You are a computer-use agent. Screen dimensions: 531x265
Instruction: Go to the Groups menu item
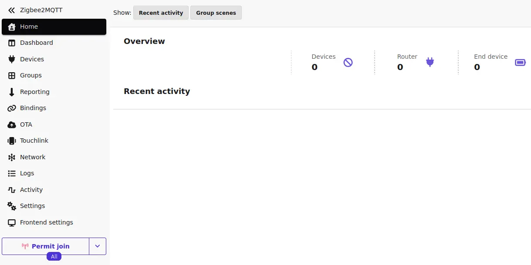30,75
